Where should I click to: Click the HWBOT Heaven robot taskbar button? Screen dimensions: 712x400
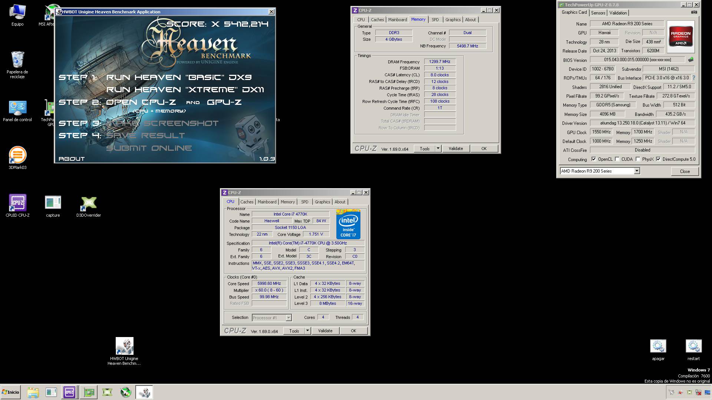click(144, 392)
